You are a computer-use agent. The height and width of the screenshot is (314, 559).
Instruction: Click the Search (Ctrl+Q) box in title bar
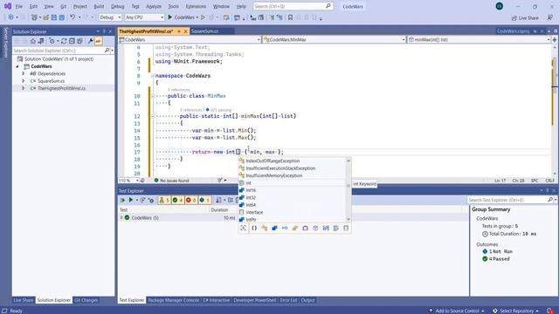[293, 6]
